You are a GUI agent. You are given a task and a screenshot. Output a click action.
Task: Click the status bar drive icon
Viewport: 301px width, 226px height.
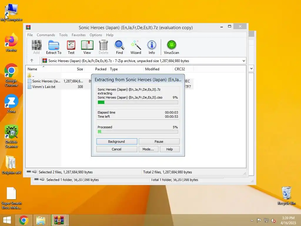[29, 172]
